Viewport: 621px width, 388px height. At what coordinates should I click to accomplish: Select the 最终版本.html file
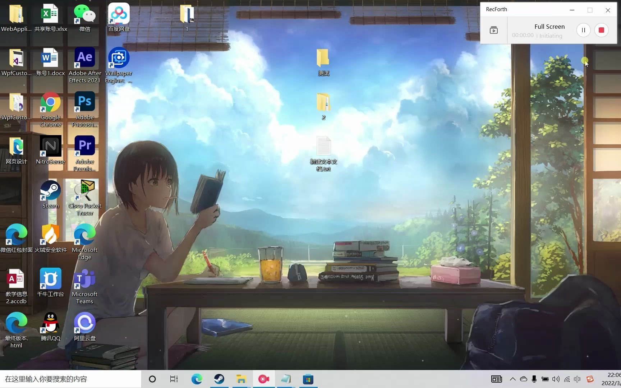(16, 331)
